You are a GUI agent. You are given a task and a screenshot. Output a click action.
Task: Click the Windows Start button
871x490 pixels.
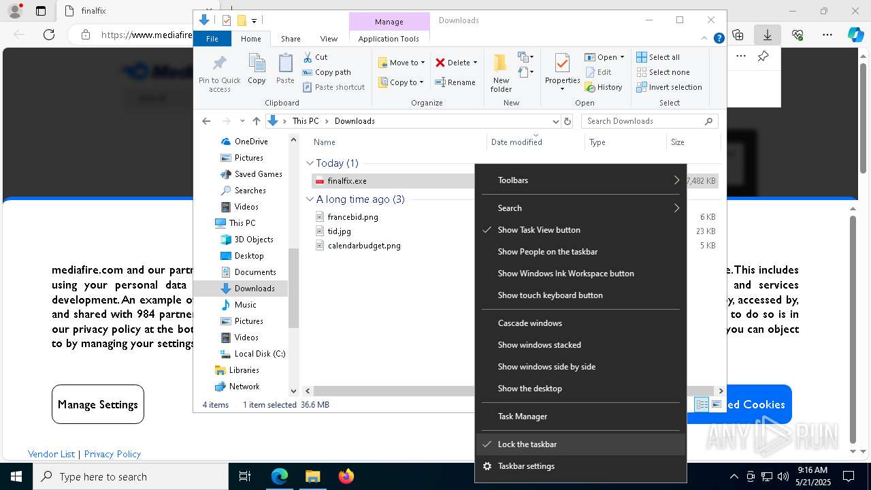(x=16, y=476)
